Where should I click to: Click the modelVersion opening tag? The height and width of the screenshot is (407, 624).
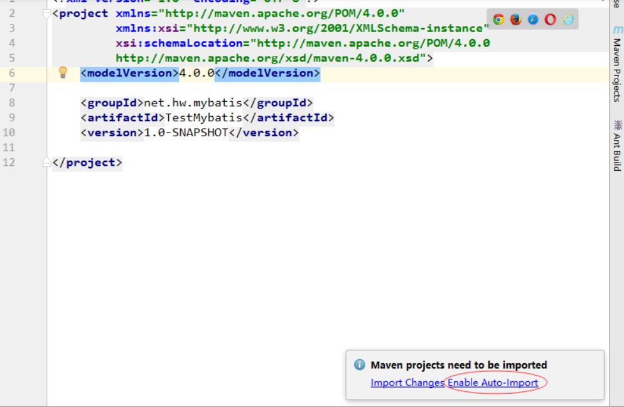tap(130, 73)
